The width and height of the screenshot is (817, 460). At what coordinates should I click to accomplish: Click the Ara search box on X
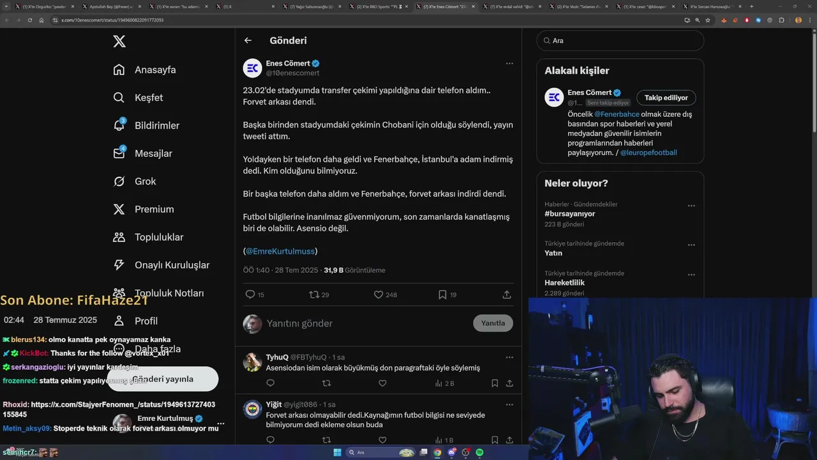620,40
